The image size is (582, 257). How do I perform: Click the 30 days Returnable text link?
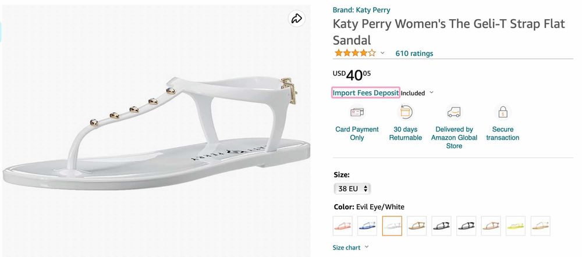coord(406,133)
